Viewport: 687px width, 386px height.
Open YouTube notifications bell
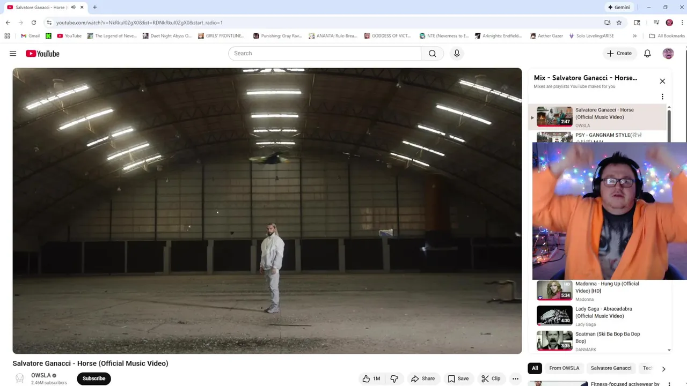647,53
